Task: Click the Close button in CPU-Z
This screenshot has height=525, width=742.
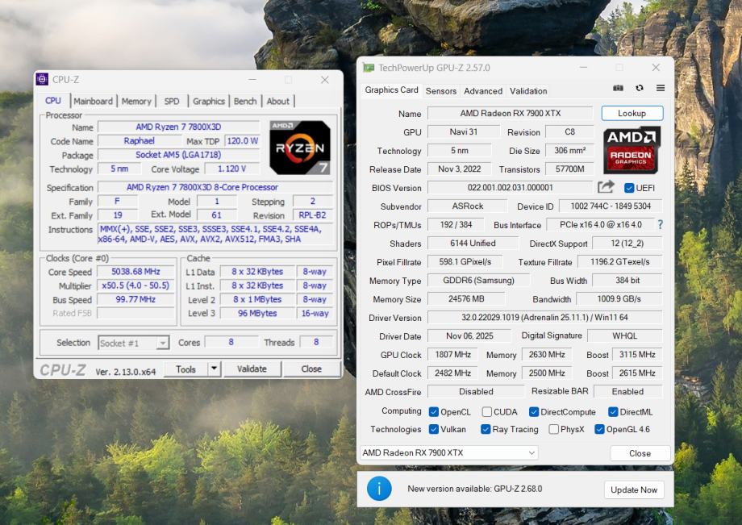Action: point(311,369)
